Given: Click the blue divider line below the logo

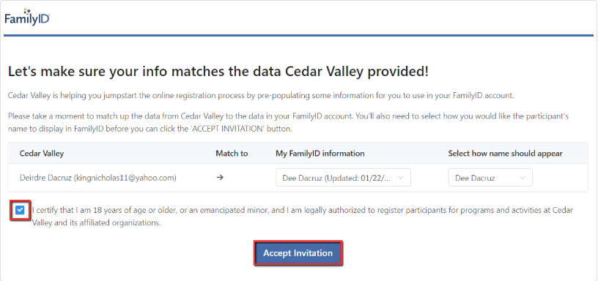Looking at the screenshot, I should click(x=298, y=35).
